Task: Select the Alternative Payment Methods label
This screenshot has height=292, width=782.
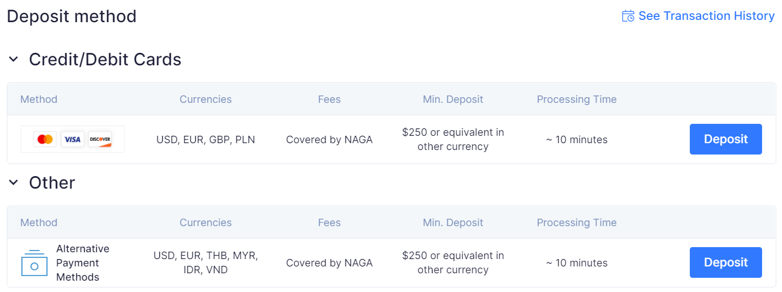Action: [83, 263]
